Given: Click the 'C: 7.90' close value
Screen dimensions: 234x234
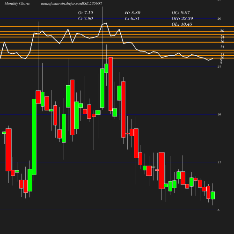Looking at the screenshot, I should 86,18.
